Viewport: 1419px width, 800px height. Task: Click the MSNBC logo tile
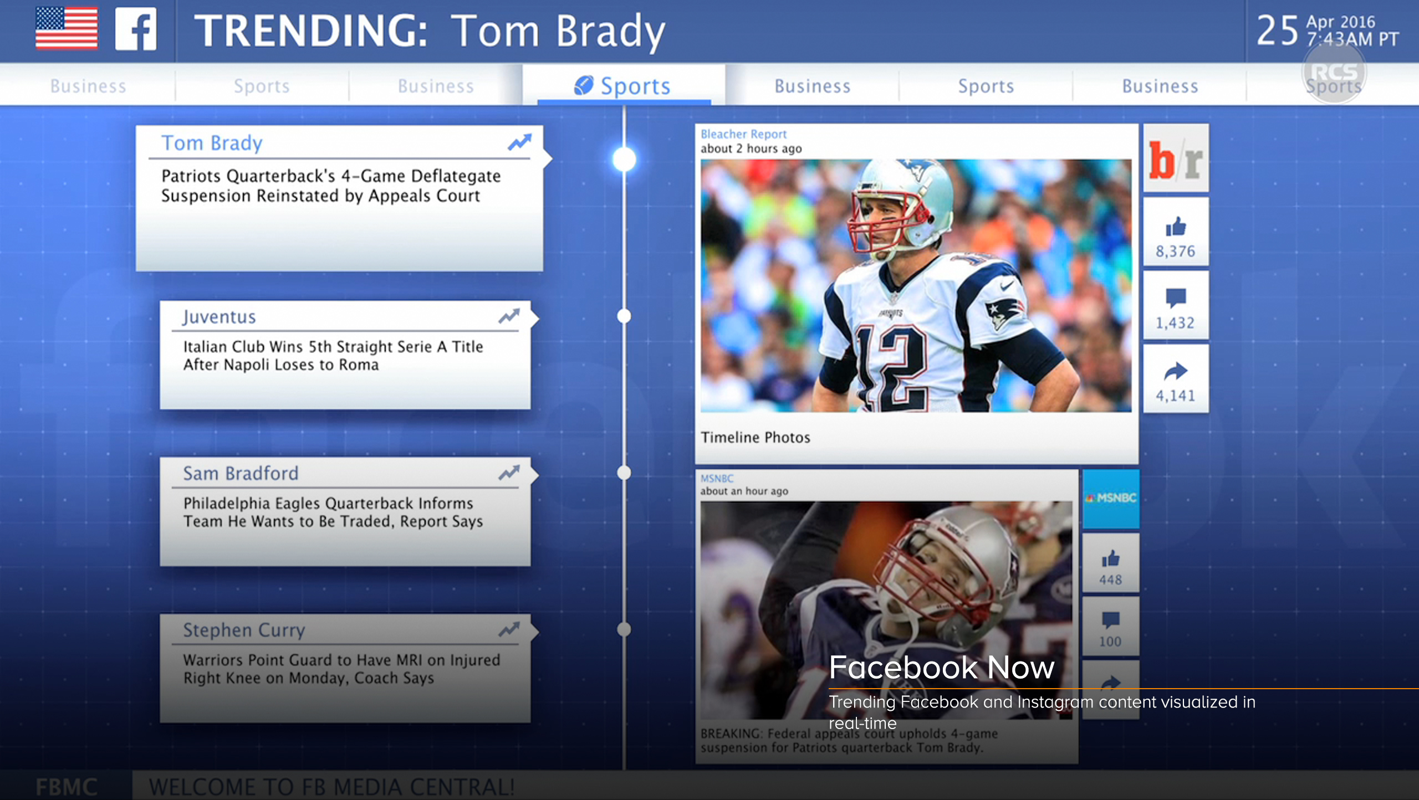(1111, 498)
